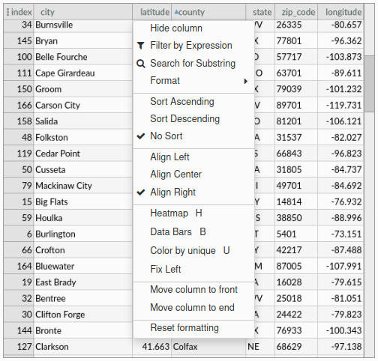Click the drag handle icon in index header
The height and width of the screenshot is (361, 378).
pos(7,12)
